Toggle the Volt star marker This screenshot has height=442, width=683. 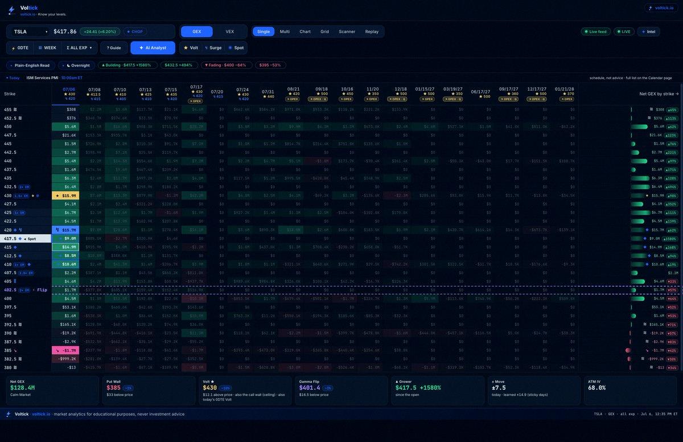tap(191, 48)
